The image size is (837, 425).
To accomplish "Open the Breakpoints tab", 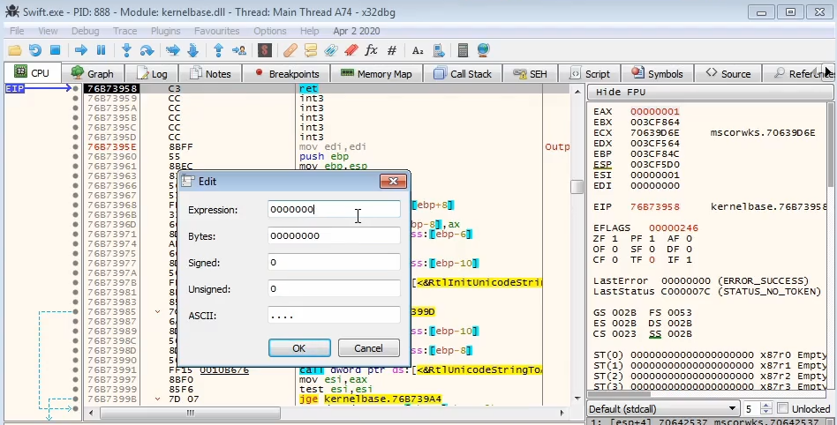I will 287,73.
